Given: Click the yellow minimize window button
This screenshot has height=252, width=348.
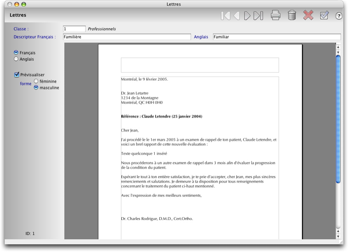Looking at the screenshot, I should (x=17, y=4).
